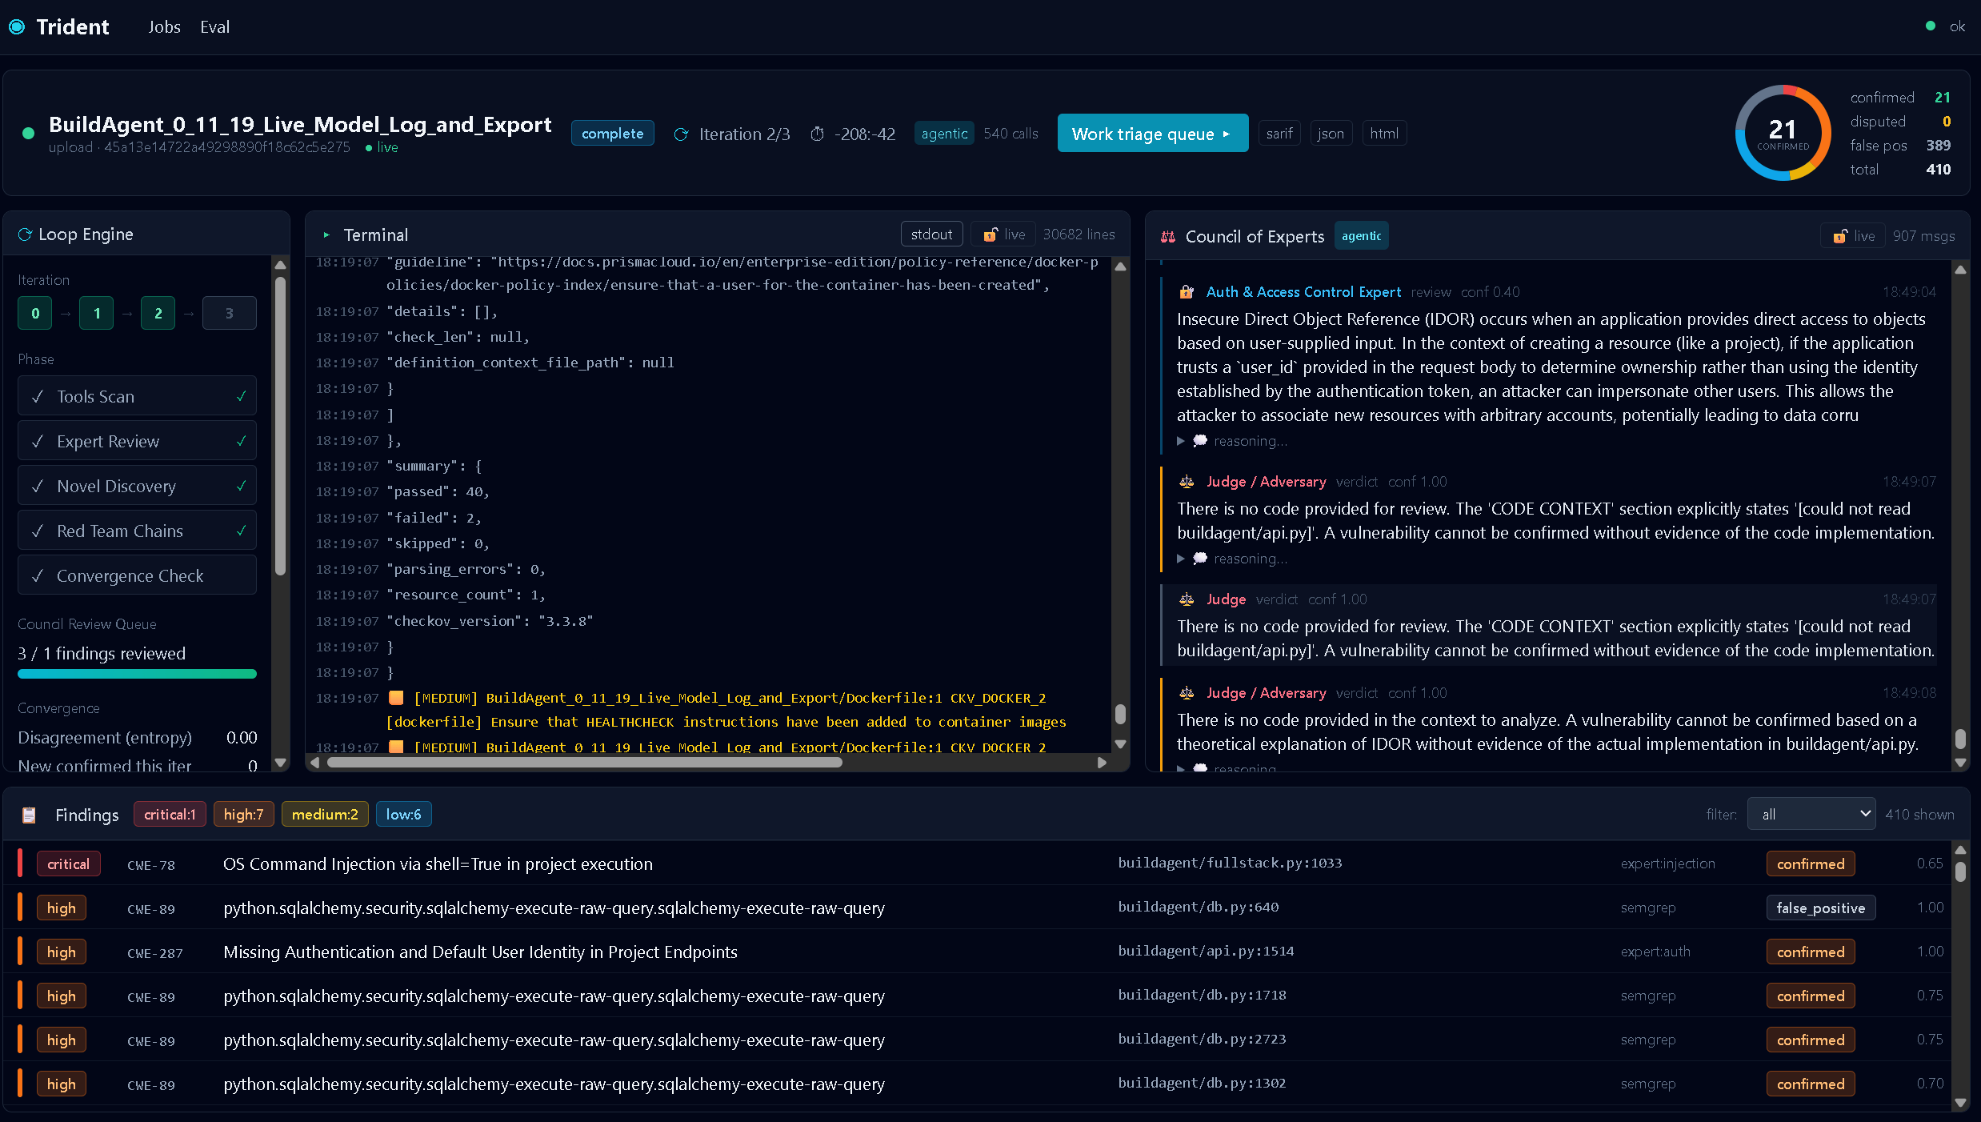Screen dimensions: 1981x1122
Task: Click confirmed badge for db.py:1302 row
Action: click(x=1811, y=1084)
